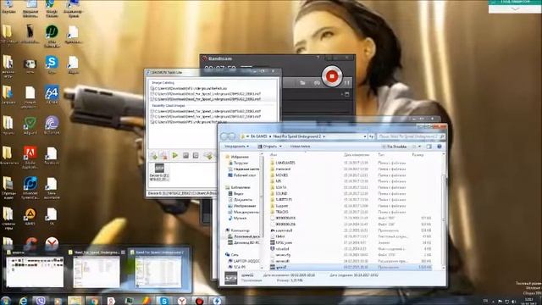Click Explorer help icon
Screen dimensions: 542x305
pos(440,147)
